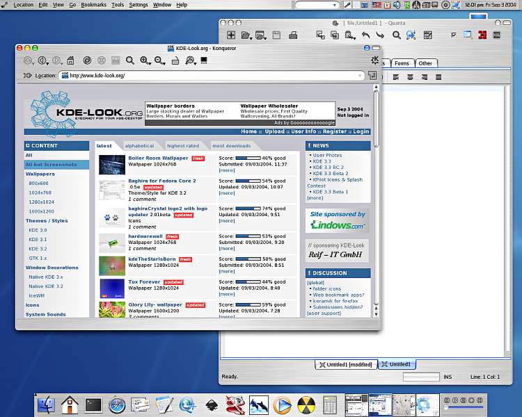Image resolution: width=522 pixels, height=417 pixels.
Task: Open the Inkscape icon in the dock
Action: [212, 406]
